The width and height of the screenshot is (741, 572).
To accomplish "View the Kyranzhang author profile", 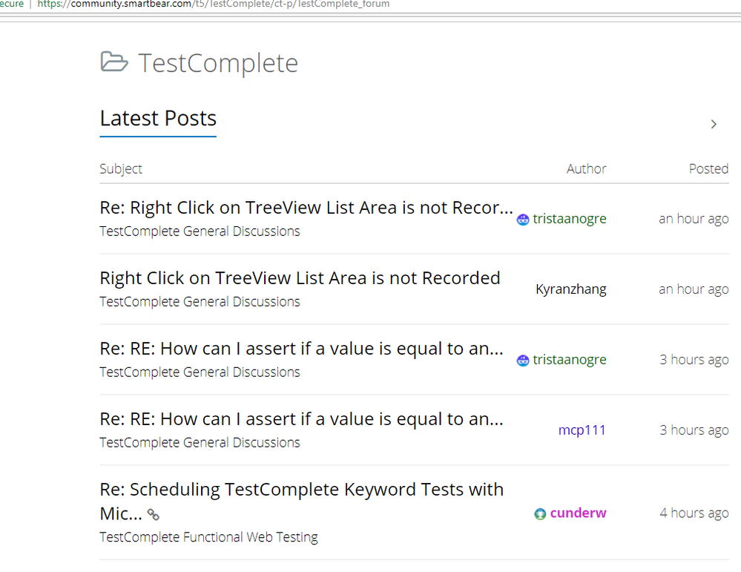I will point(570,289).
